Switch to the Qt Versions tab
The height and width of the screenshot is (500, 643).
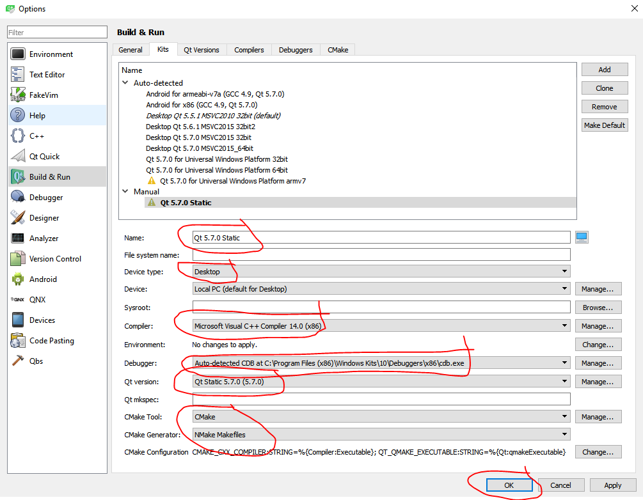pyautogui.click(x=202, y=50)
